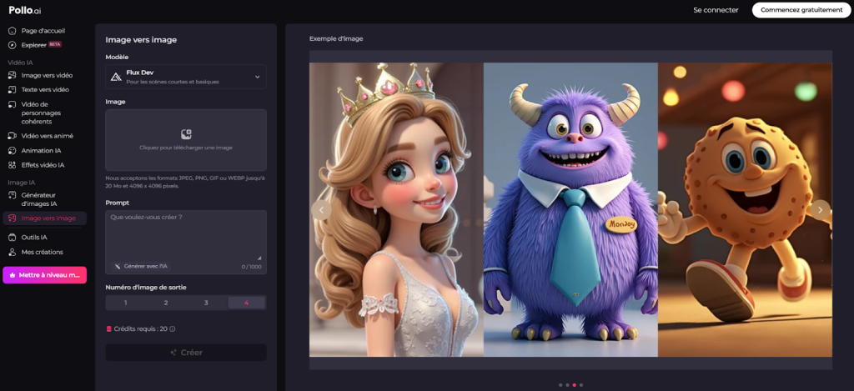Click the credits info icon
The height and width of the screenshot is (391, 854).
point(173,329)
